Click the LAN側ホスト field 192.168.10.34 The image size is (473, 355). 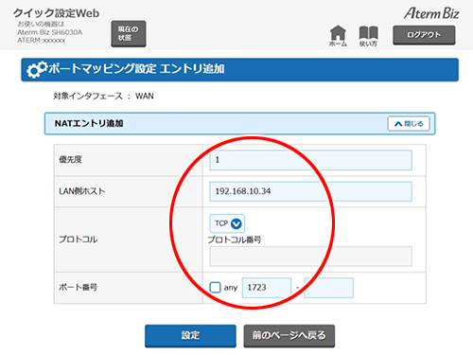(310, 191)
